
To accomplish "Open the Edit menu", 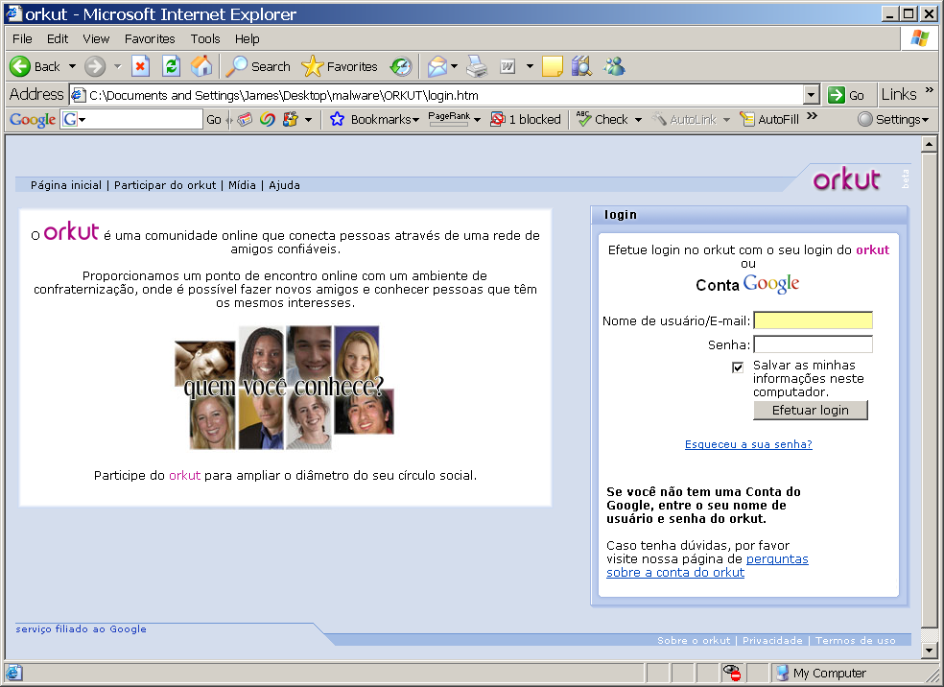I will [58, 38].
